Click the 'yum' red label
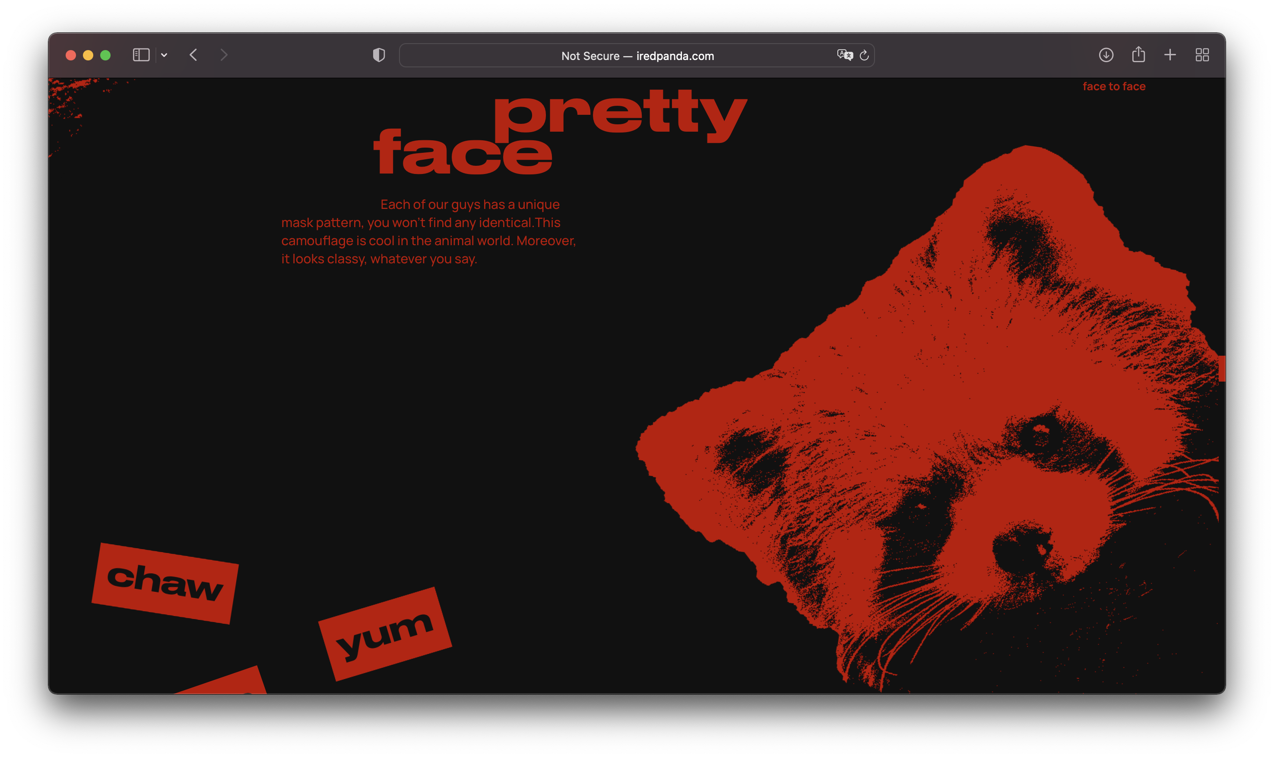1274x758 pixels. (x=384, y=634)
